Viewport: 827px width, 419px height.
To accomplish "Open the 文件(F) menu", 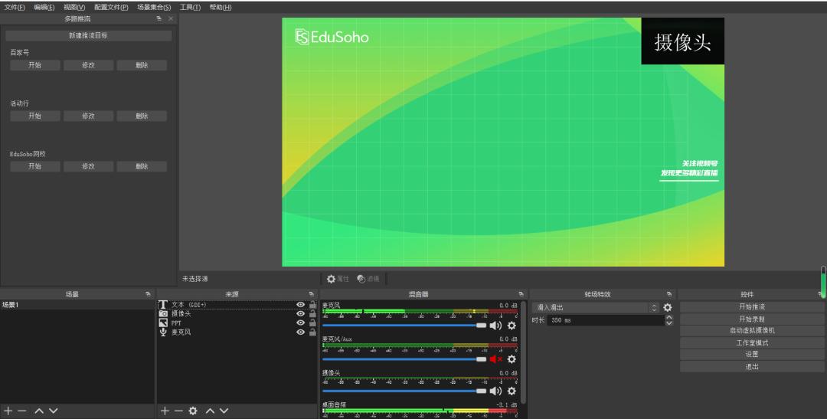I will coord(15,7).
